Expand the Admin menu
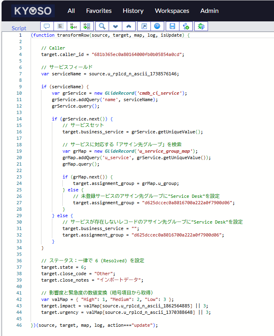274x336 pixels. [209, 11]
